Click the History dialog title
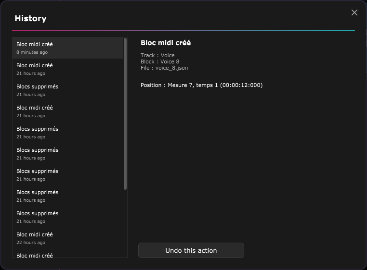The height and width of the screenshot is (270, 367). (x=31, y=18)
